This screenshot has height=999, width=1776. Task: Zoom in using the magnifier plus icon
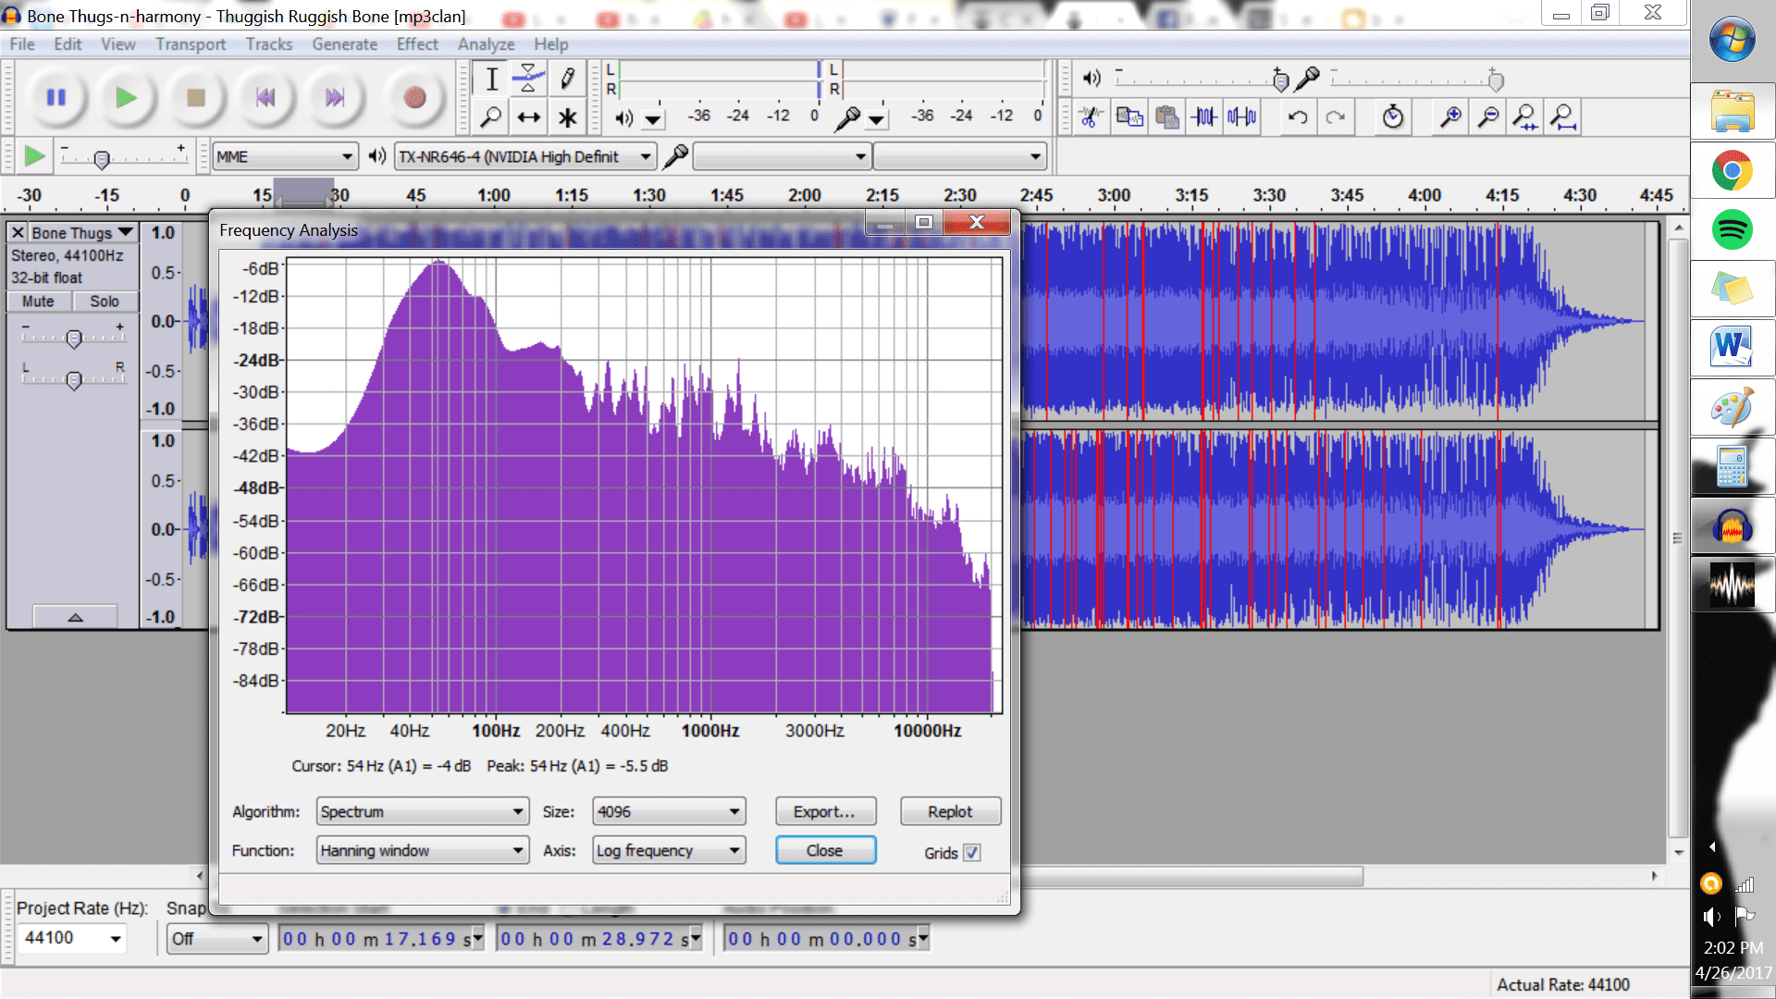click(1450, 117)
